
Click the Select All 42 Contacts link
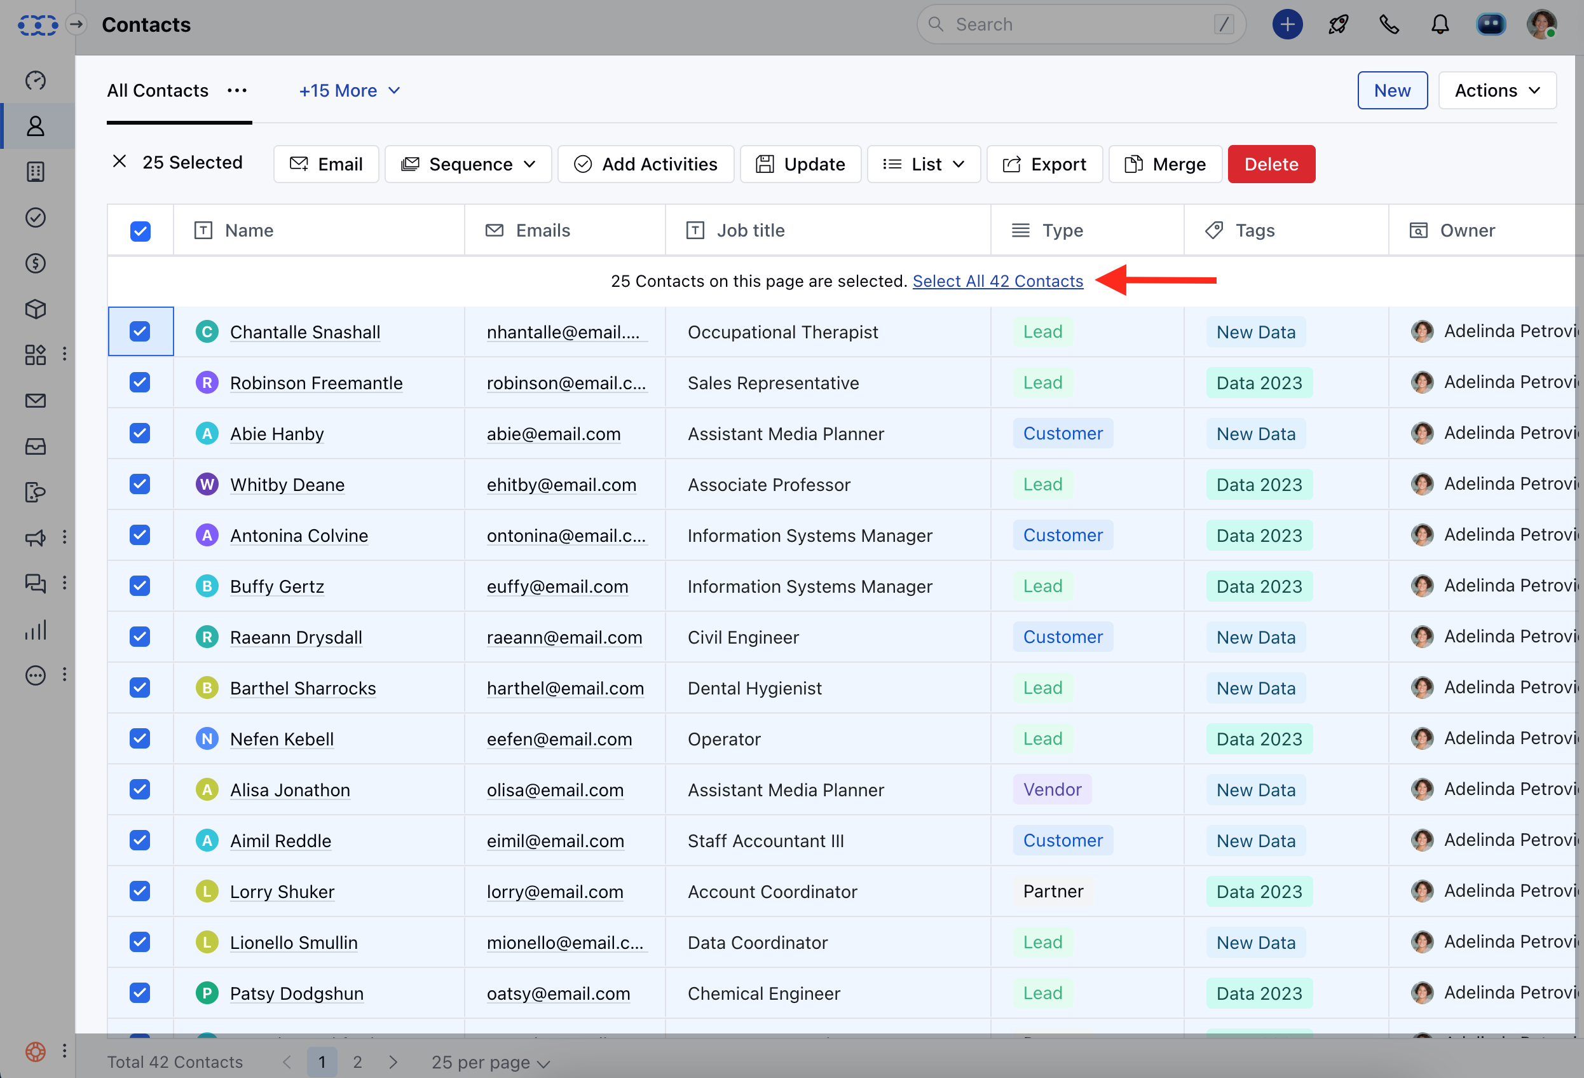click(998, 281)
